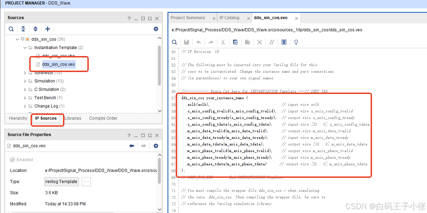Open search in the Sources panel toolbar
The height and width of the screenshot is (213, 427).
11,29
